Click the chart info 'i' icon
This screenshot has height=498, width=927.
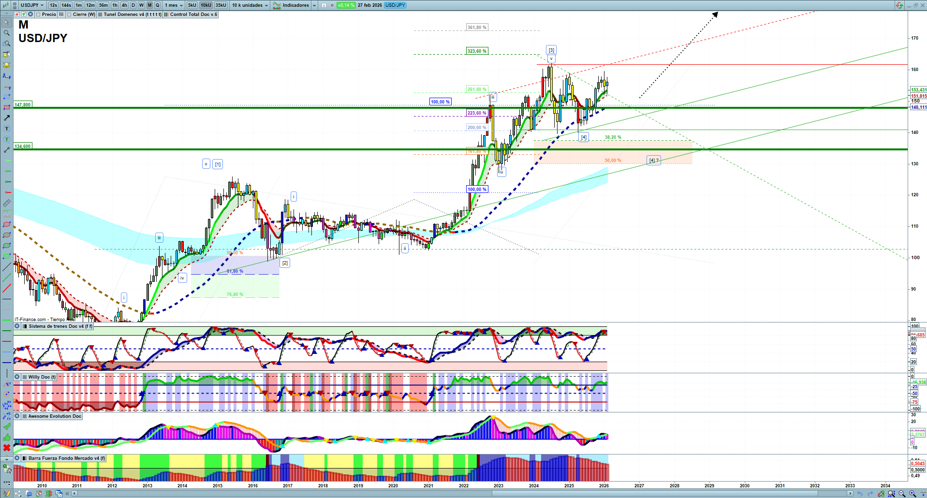point(324,5)
